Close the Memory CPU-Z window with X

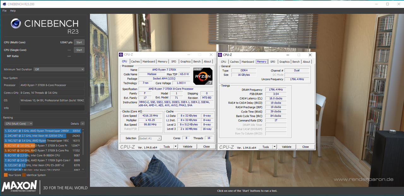coord(310,55)
